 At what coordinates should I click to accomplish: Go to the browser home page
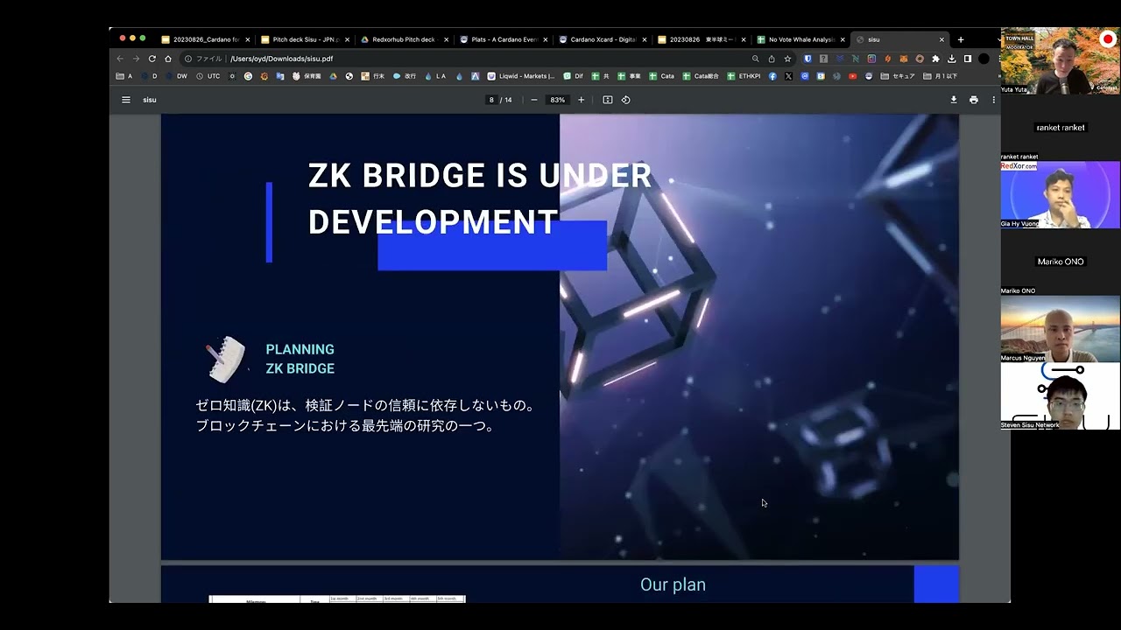(168, 59)
